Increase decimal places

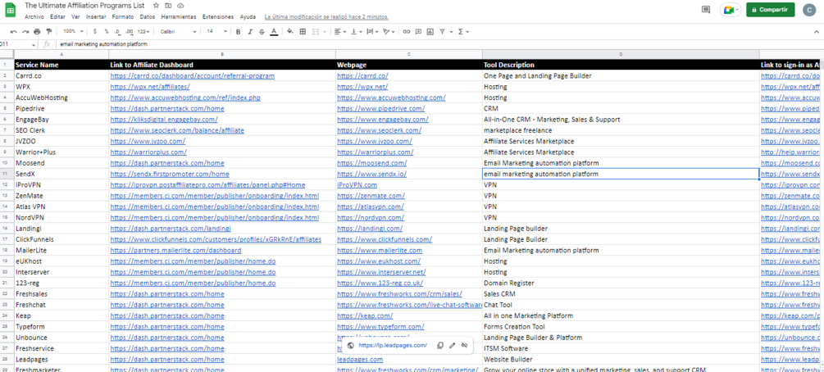pos(130,31)
